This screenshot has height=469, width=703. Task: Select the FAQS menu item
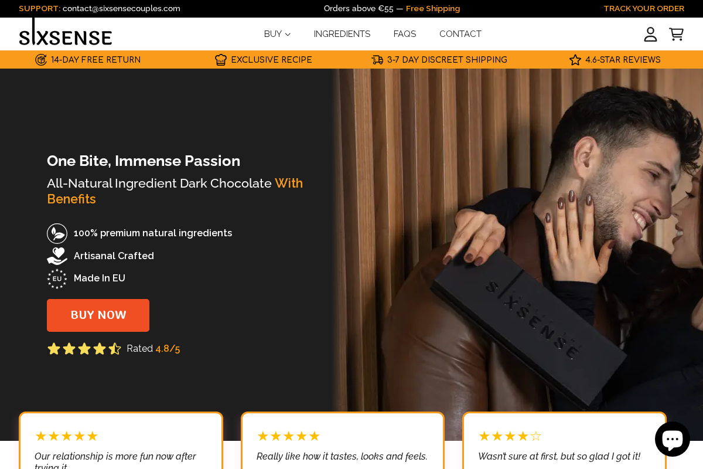(405, 34)
